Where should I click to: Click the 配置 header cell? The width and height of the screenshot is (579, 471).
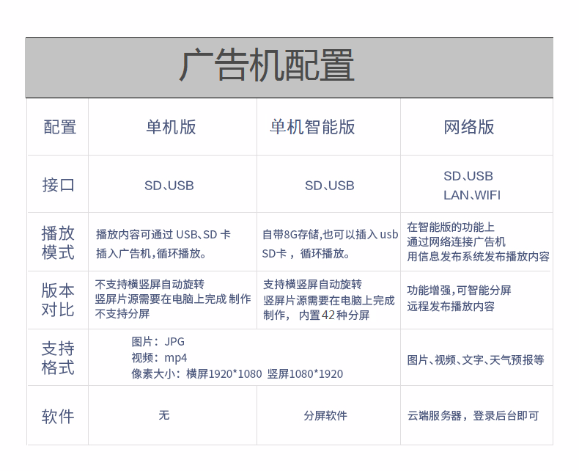pyautogui.click(x=59, y=127)
